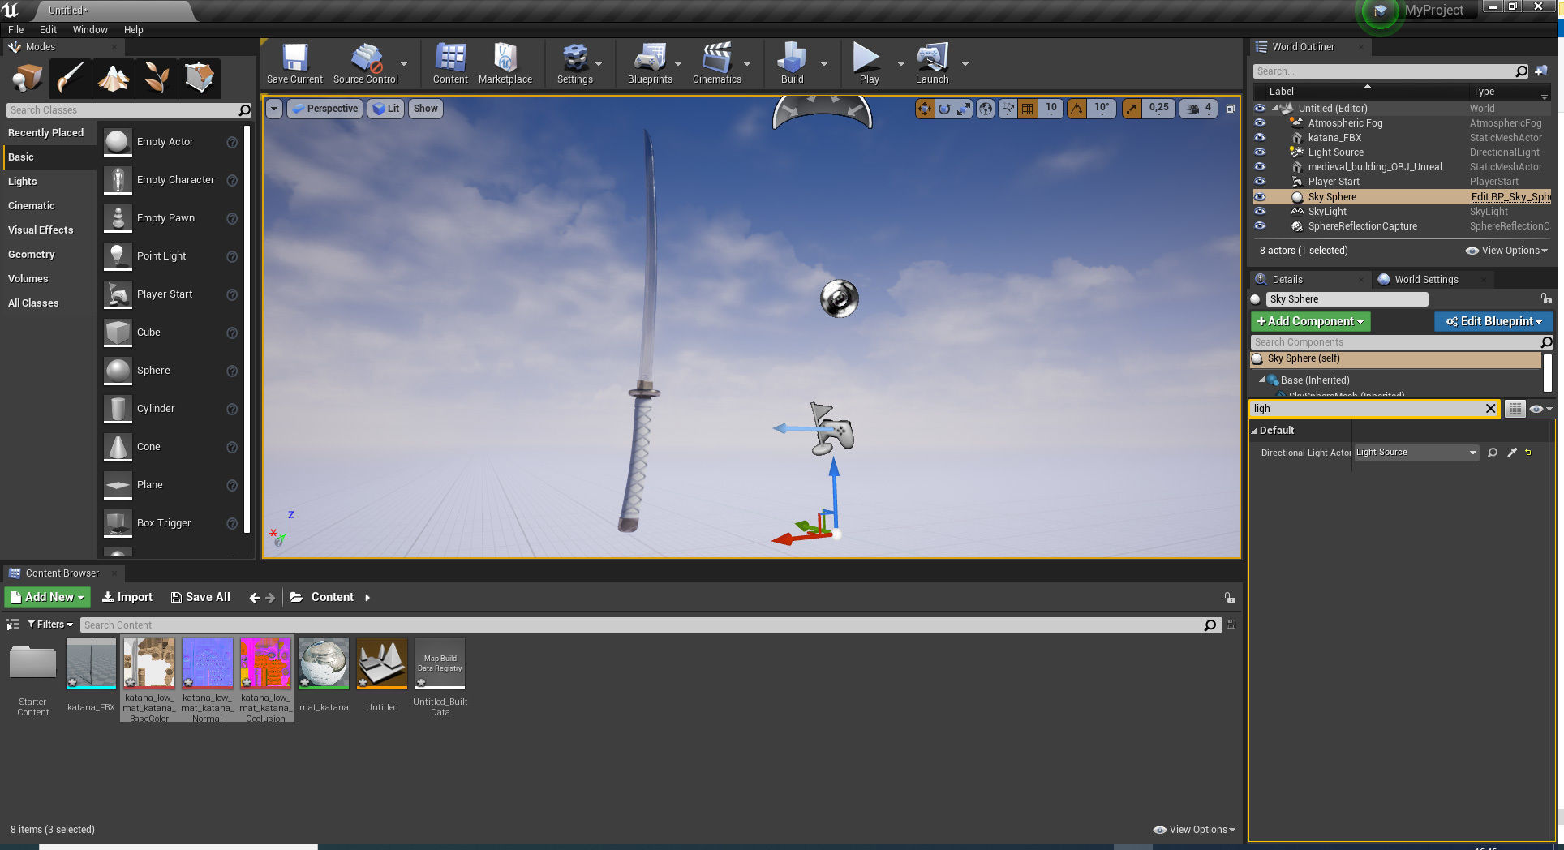Screen dimensions: 1564x850
Task: Click the Perspective viewport button
Action: coord(324,109)
